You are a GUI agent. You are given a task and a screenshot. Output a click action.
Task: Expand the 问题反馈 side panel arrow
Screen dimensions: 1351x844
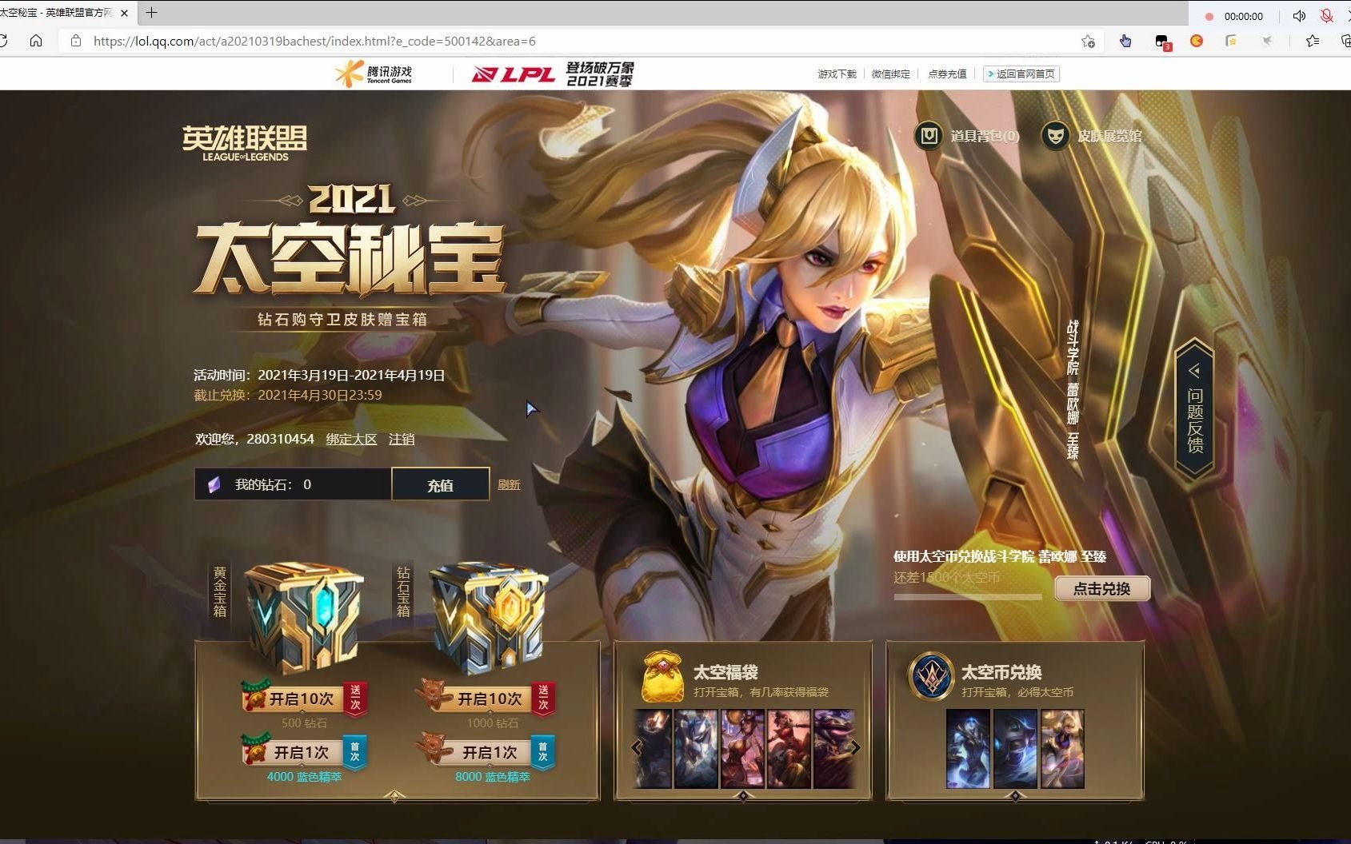tap(1194, 370)
